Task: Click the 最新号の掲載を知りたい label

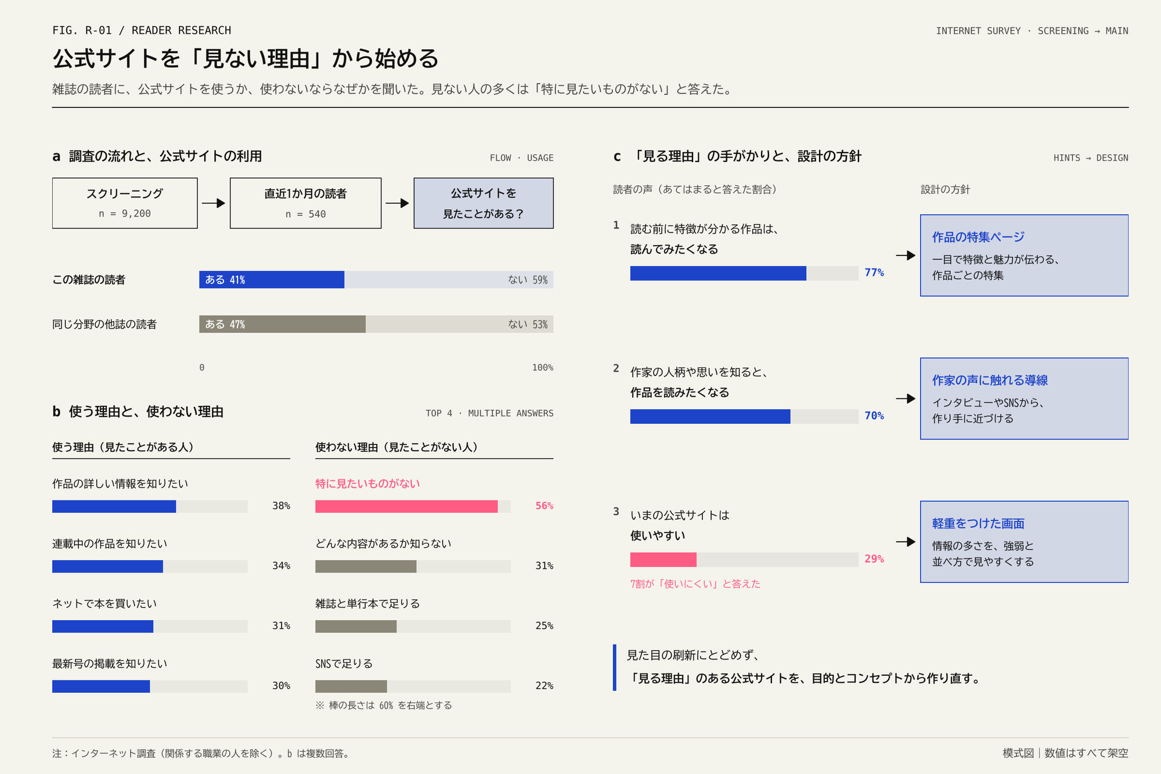Action: [x=110, y=664]
